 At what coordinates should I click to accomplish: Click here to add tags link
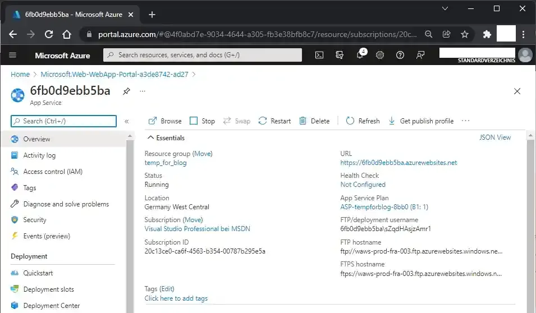click(x=176, y=298)
